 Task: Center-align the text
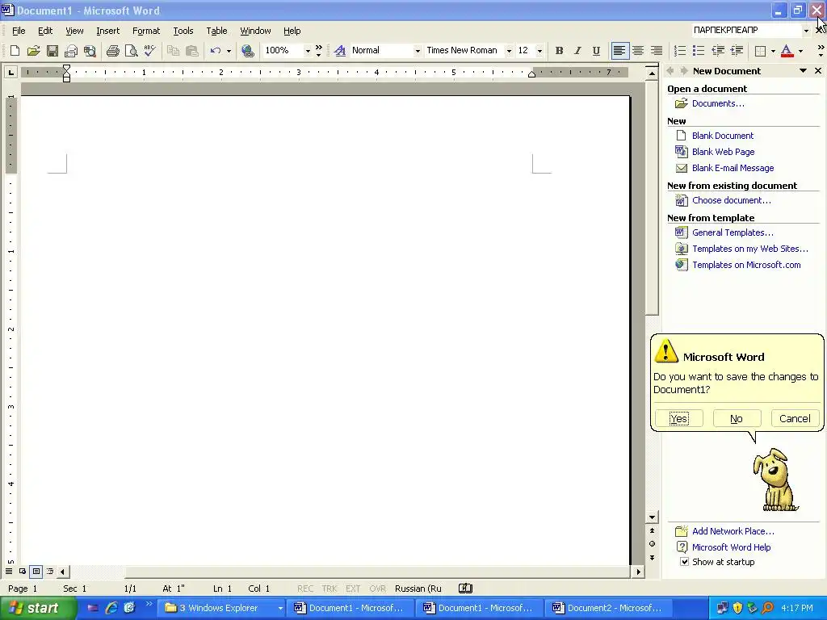point(638,51)
